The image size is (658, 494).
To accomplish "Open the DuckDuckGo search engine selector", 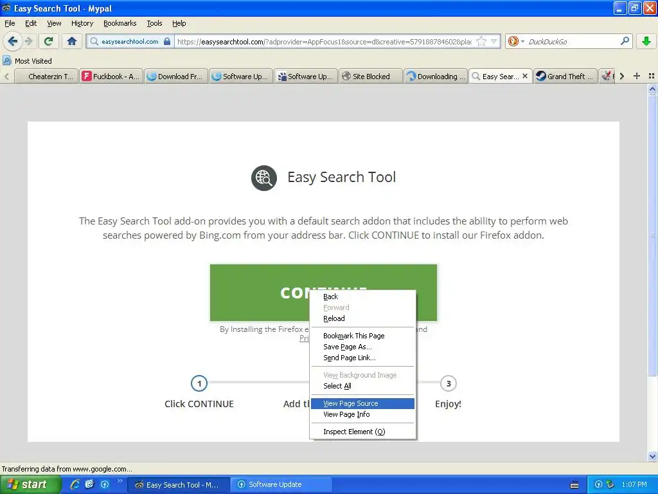I will pyautogui.click(x=516, y=42).
